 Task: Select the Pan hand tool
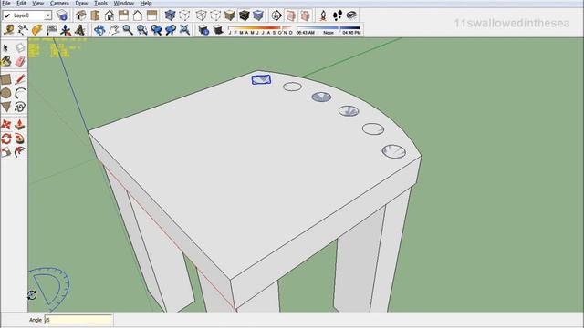tap(113, 30)
